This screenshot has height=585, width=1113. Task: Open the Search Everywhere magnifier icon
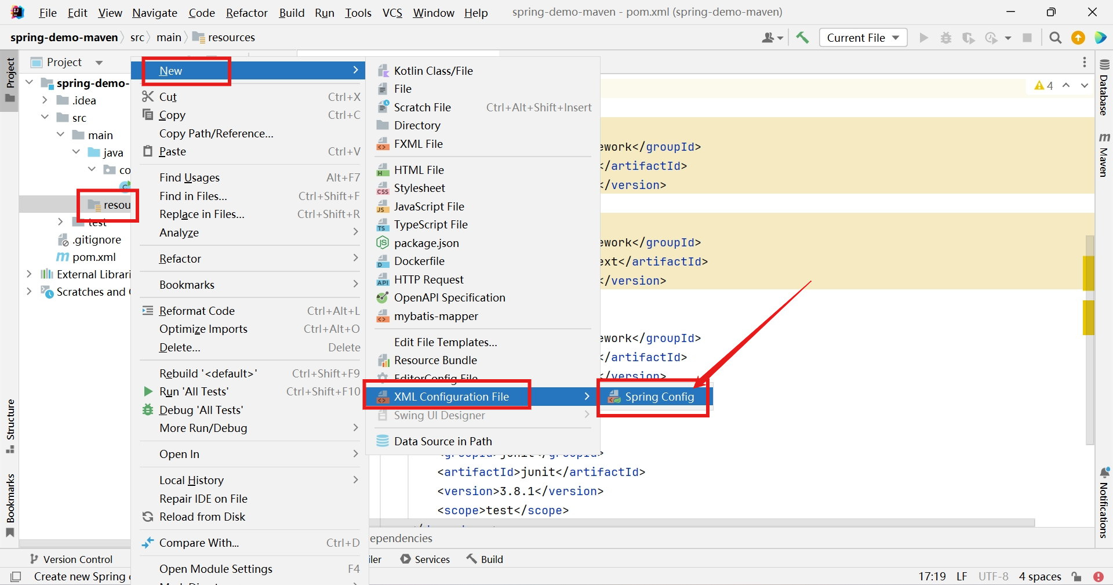pyautogui.click(x=1056, y=38)
